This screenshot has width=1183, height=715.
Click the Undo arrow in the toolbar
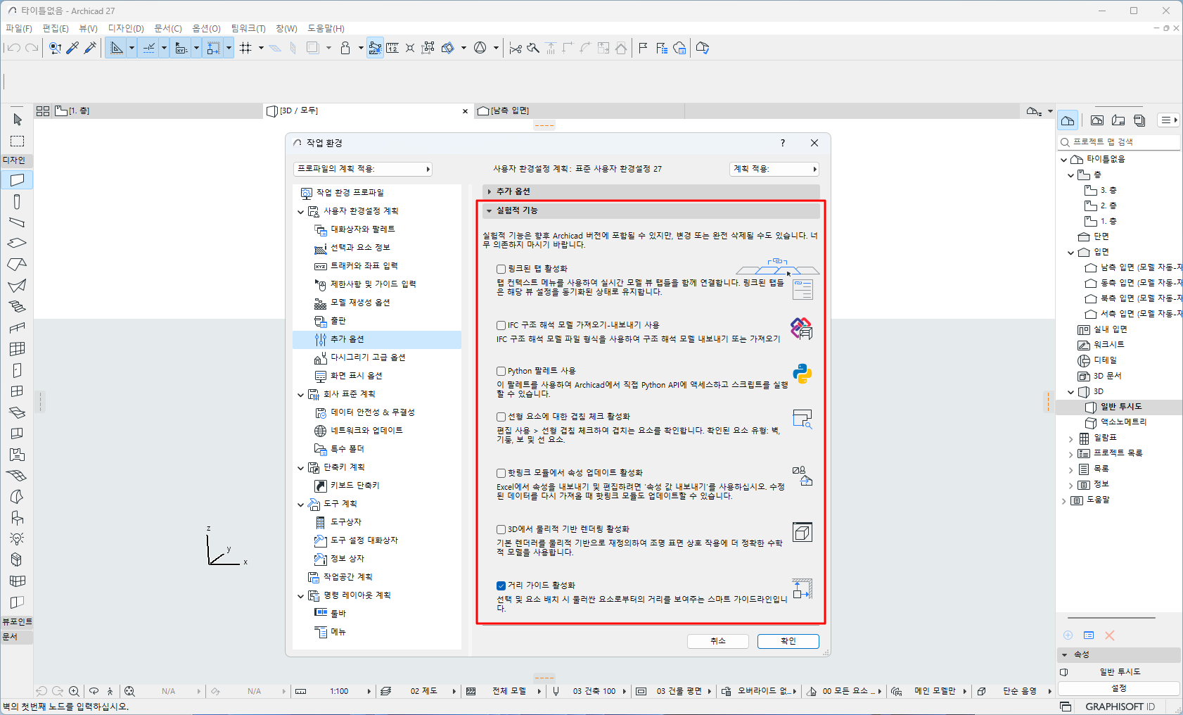click(13, 48)
